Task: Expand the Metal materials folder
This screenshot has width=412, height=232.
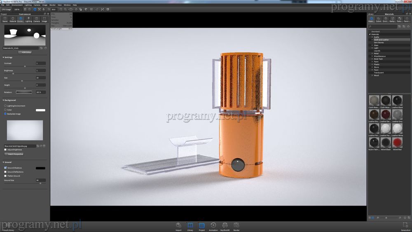Action: pos(372,54)
